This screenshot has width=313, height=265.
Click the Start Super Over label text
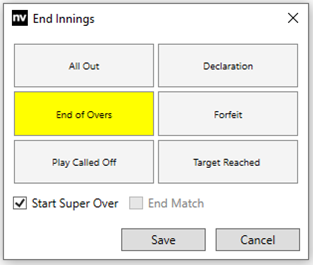75,203
